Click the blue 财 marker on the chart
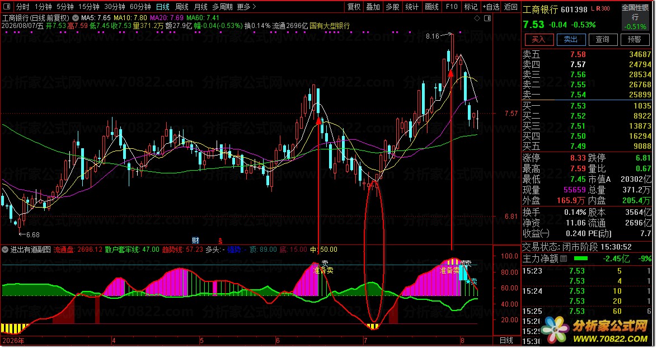The height and width of the screenshot is (348, 657). (195, 241)
